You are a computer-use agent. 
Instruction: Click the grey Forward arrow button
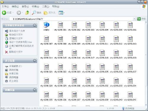pos(19,13)
